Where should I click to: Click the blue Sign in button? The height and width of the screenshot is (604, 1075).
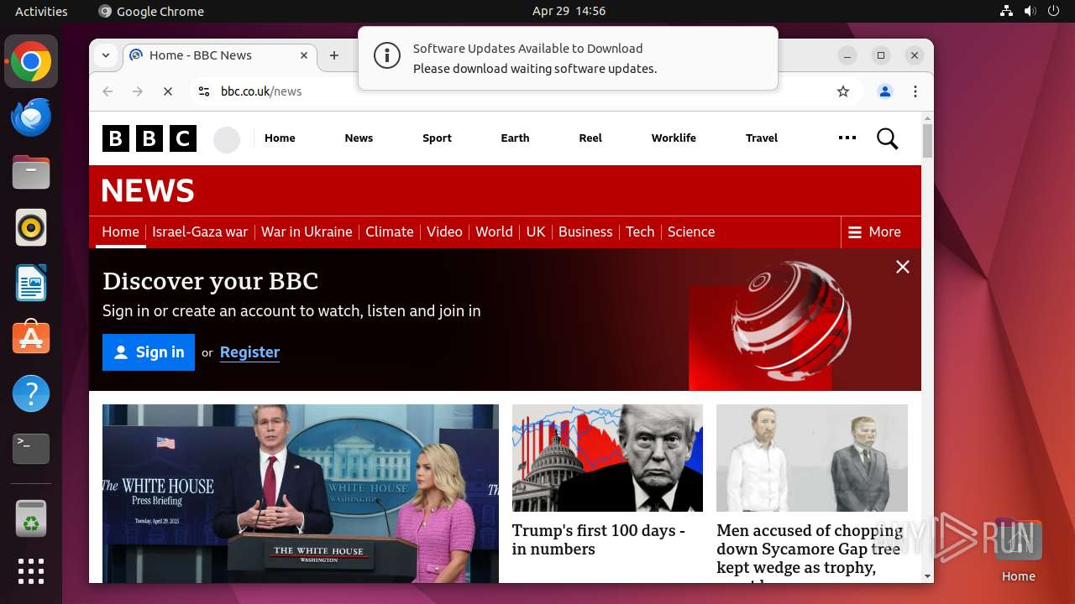149,352
